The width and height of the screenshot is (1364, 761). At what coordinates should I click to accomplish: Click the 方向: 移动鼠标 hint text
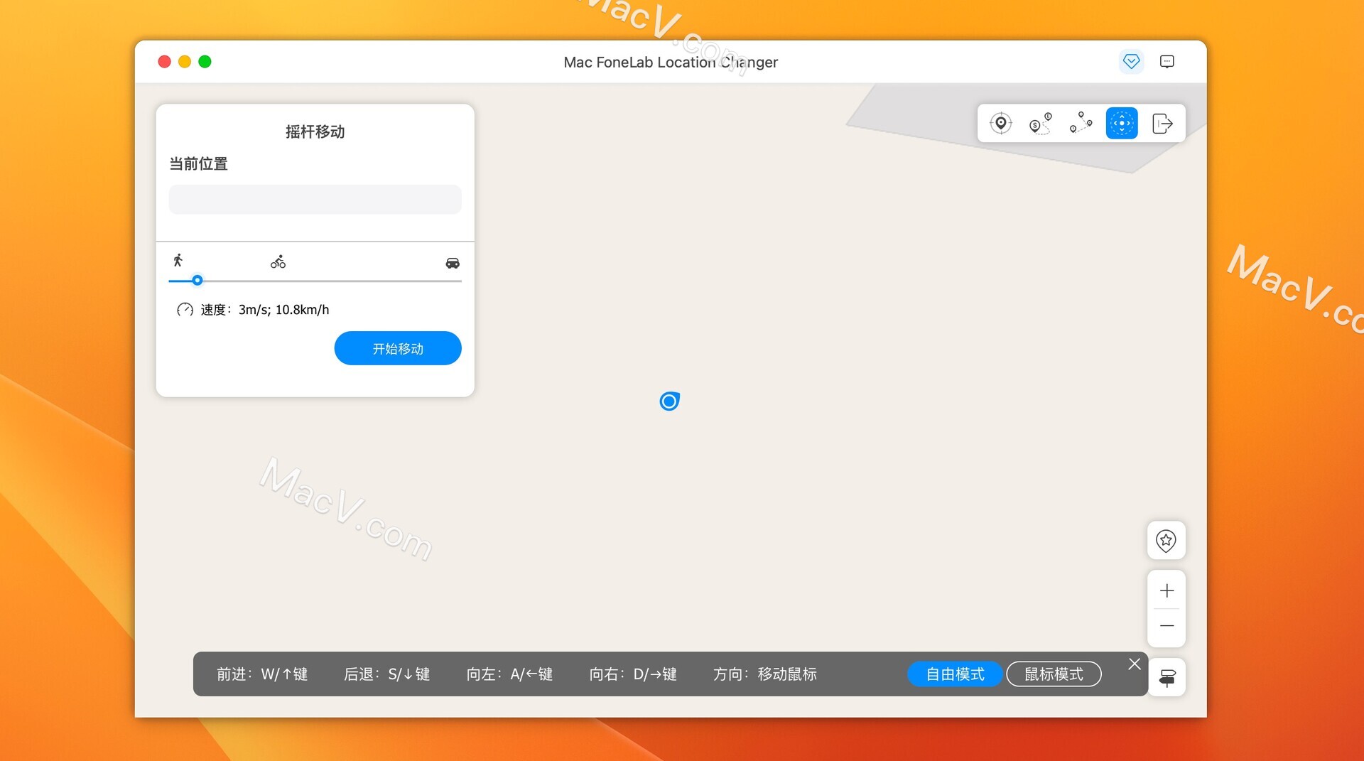[x=765, y=674]
